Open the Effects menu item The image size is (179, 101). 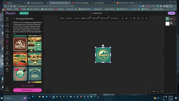tap(77, 18)
